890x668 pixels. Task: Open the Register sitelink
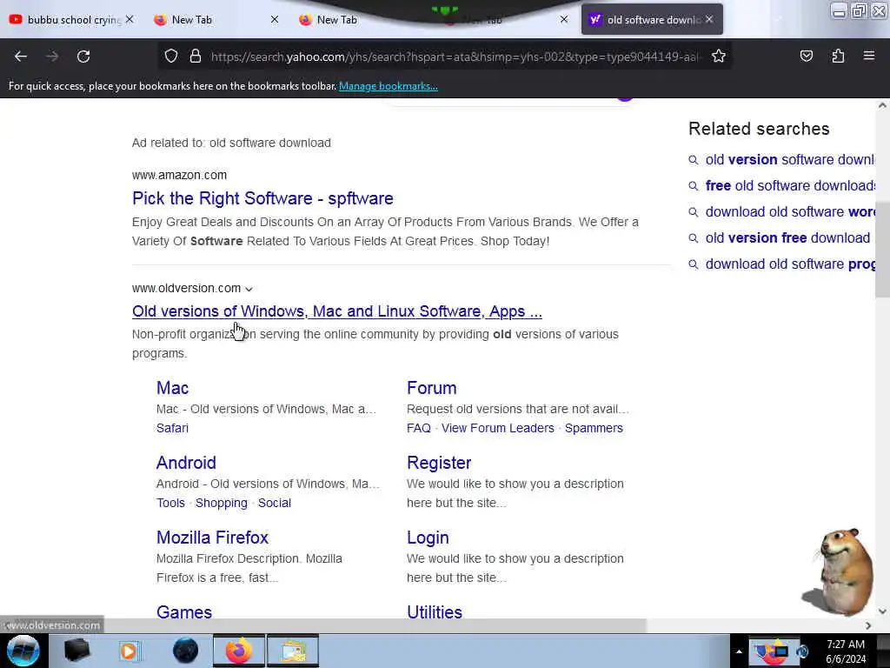click(439, 463)
